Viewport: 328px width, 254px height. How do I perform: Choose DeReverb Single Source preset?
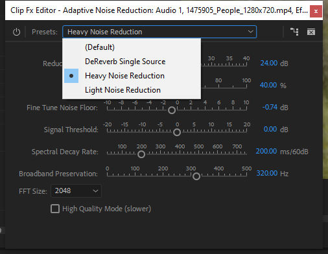132,62
